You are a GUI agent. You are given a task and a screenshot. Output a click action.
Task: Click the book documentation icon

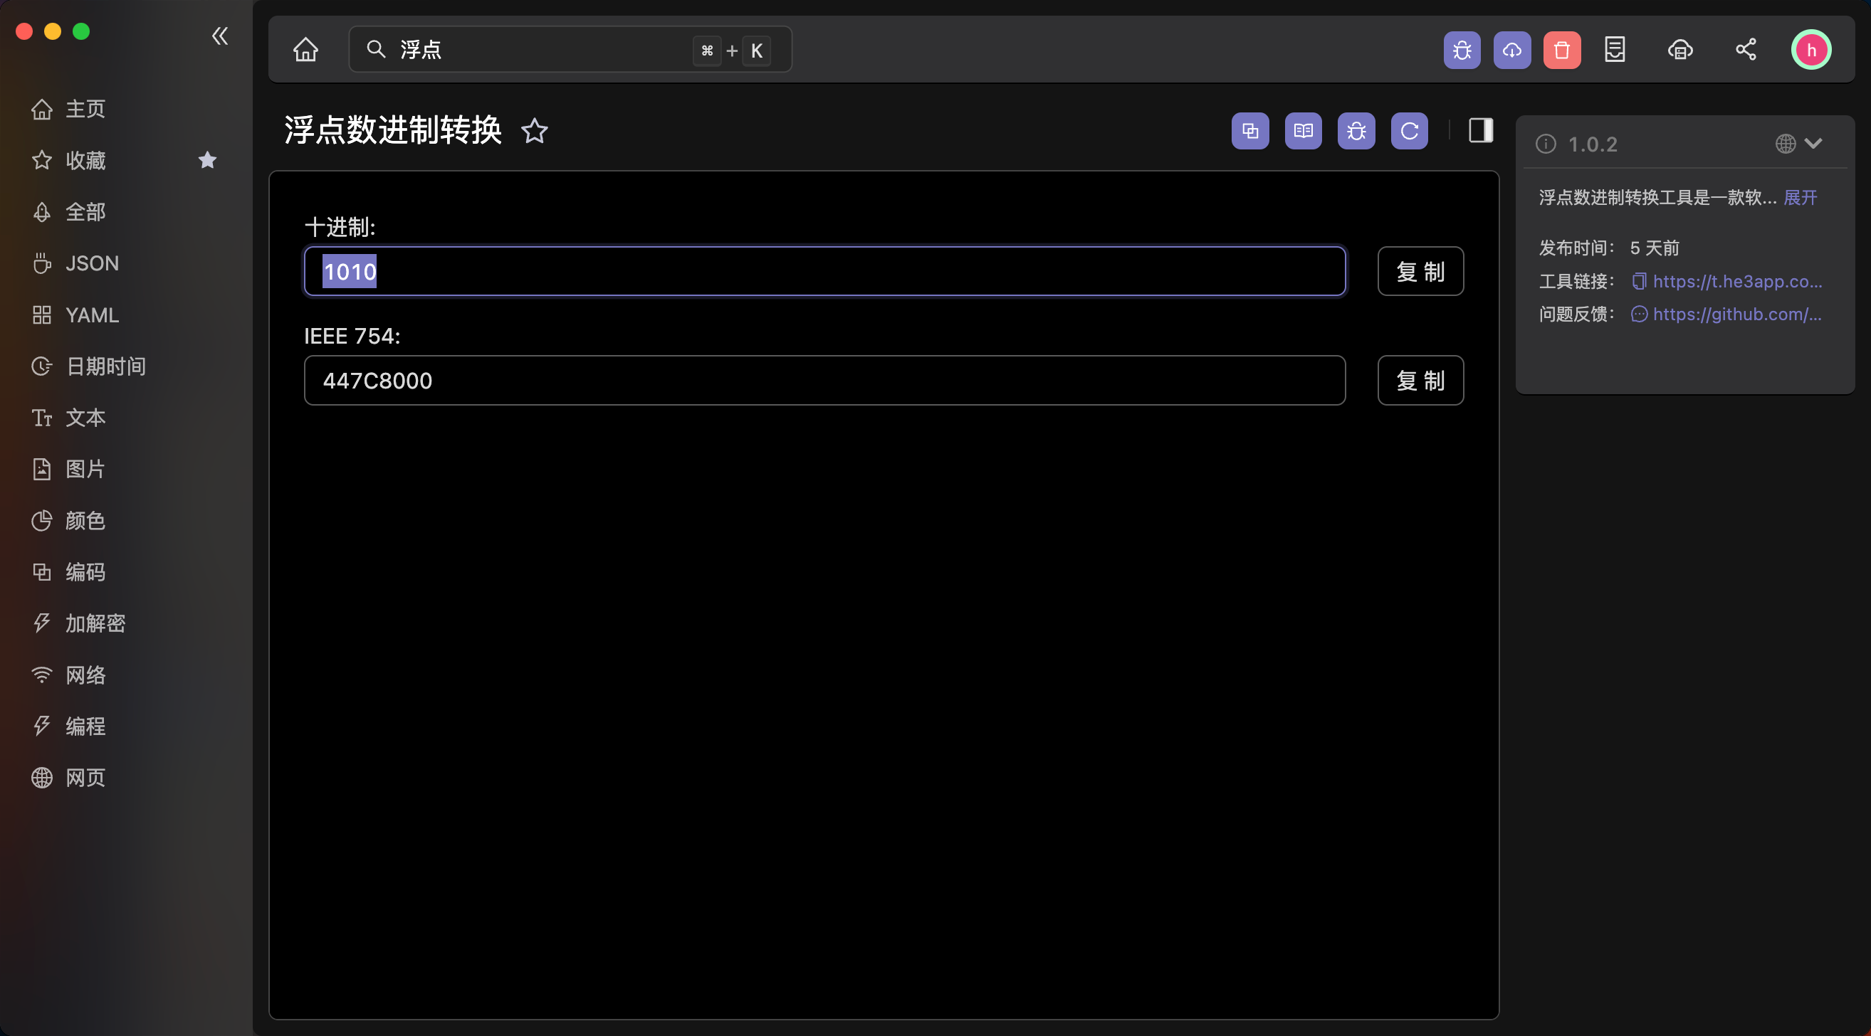click(x=1303, y=131)
